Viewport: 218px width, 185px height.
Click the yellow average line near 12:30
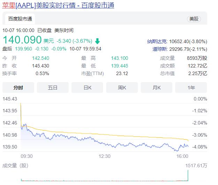click(104, 135)
